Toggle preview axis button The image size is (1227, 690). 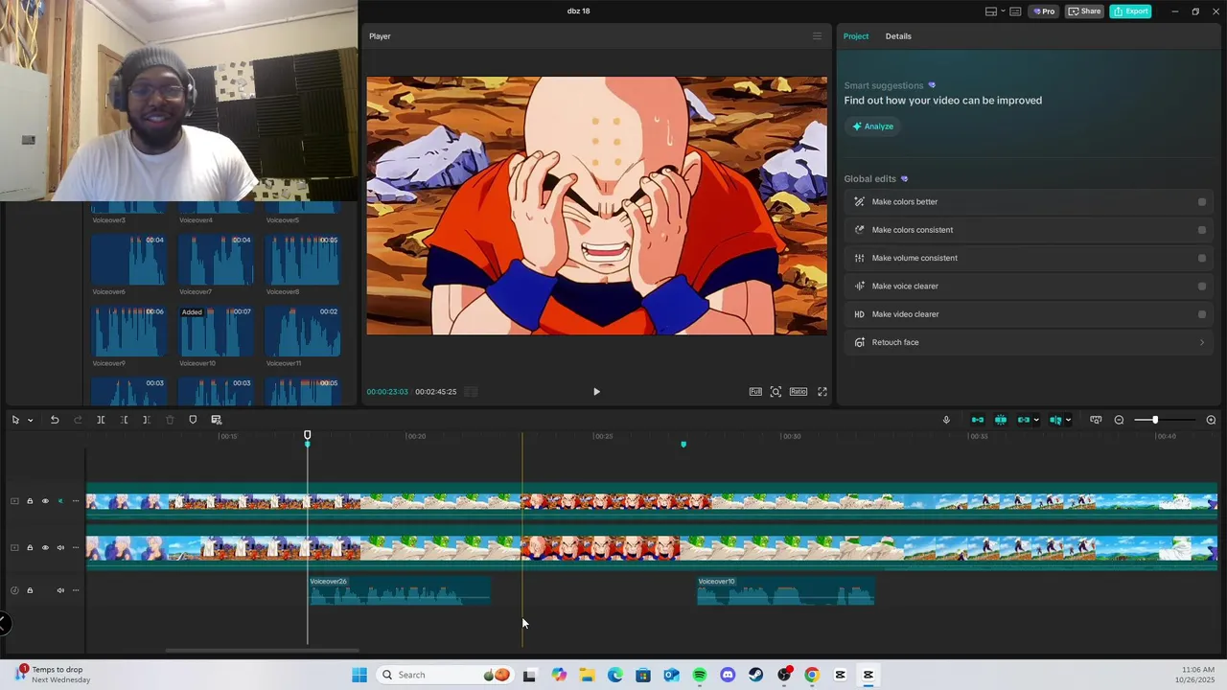point(1054,420)
